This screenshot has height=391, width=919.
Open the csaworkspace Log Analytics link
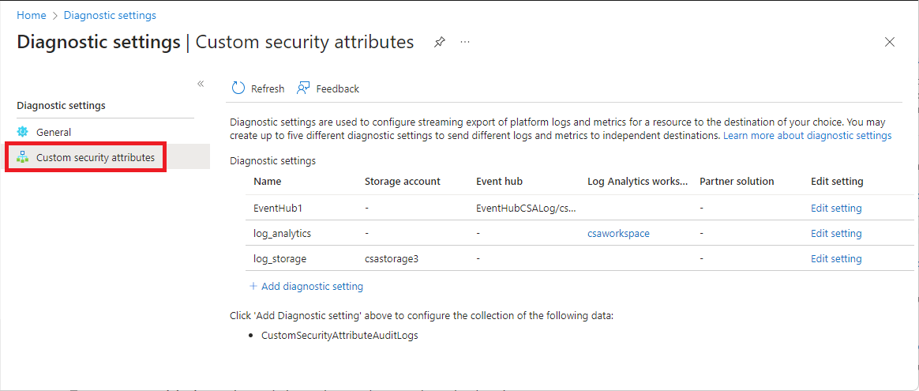pyautogui.click(x=618, y=234)
